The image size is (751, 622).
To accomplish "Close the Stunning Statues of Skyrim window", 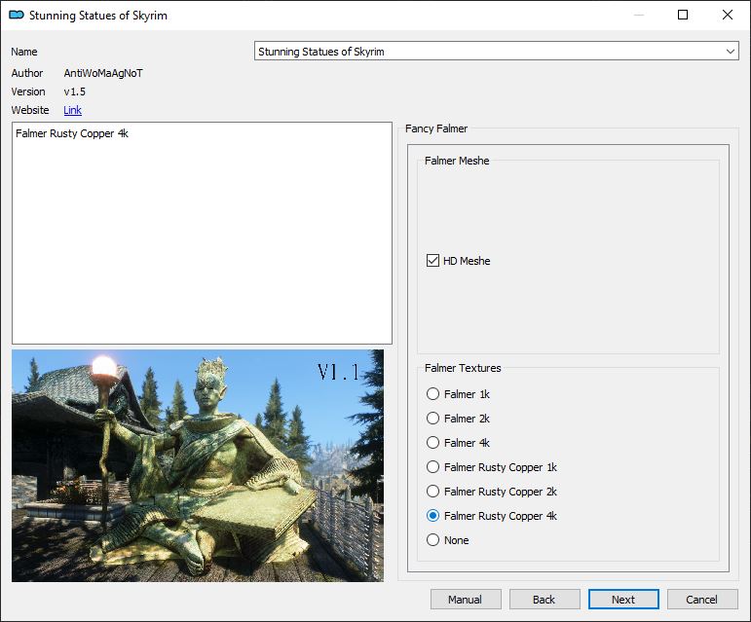I will pyautogui.click(x=727, y=15).
